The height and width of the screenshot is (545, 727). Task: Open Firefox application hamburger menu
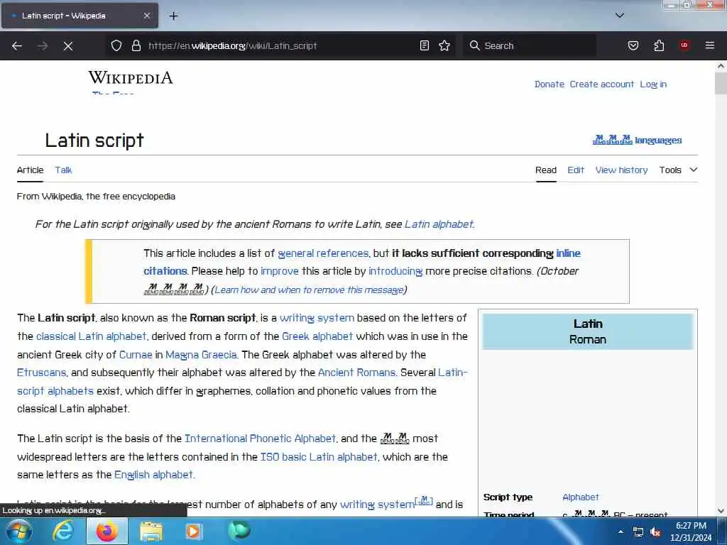(x=709, y=45)
